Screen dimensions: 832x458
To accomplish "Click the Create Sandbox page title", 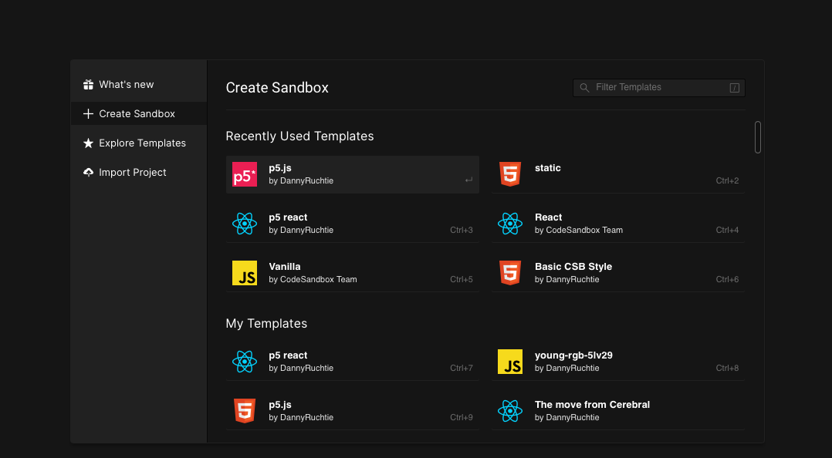I will pos(277,87).
